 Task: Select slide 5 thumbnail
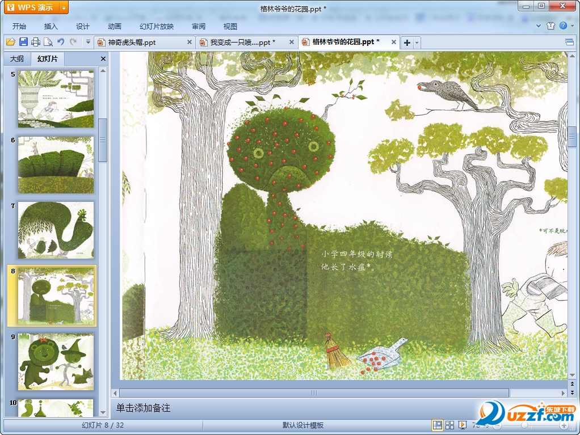coord(56,99)
